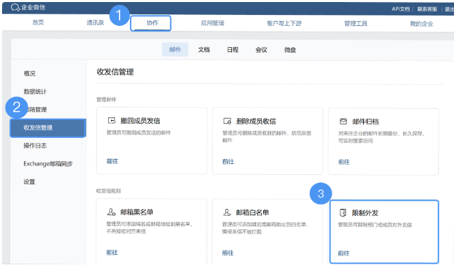Viewport: 454px width, 278px height.
Task: Switch to the 通讯录 tab
Action: point(96,23)
